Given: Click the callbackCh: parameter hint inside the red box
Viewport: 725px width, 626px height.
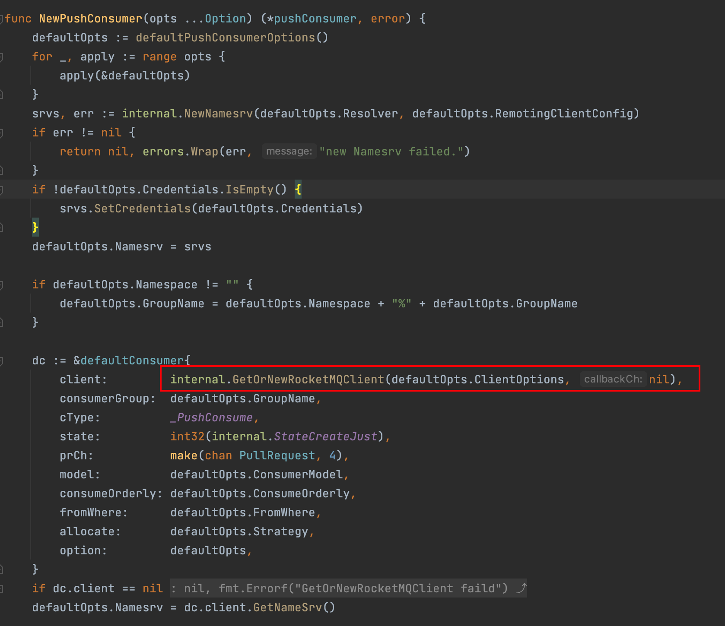Looking at the screenshot, I should click(x=614, y=379).
